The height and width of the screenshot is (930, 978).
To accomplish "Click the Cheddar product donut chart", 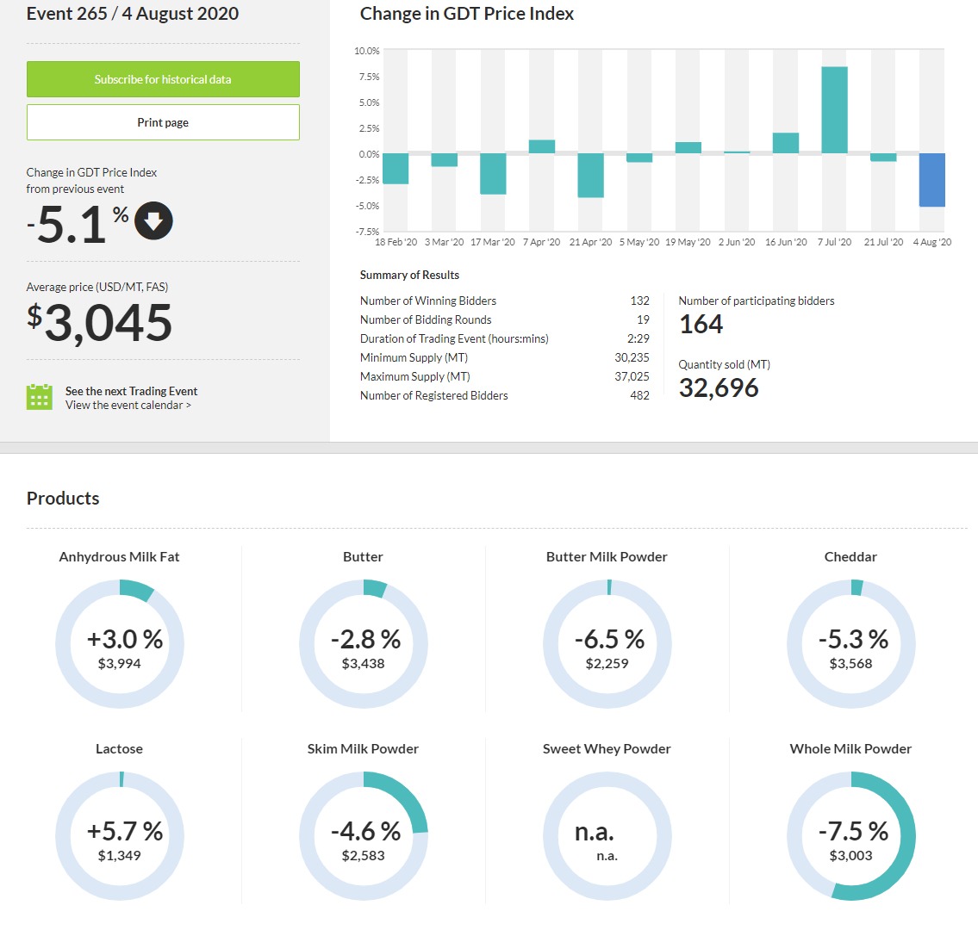I will pyautogui.click(x=850, y=644).
